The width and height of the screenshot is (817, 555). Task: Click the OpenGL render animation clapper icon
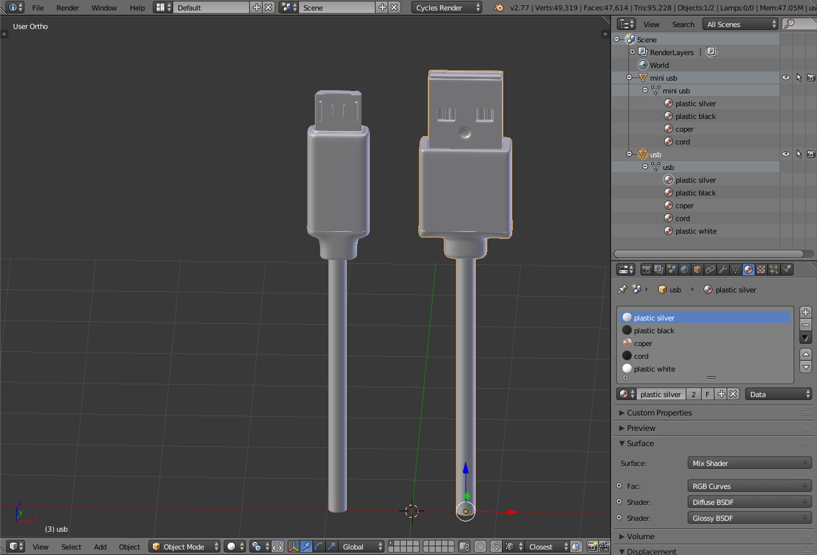coord(605,546)
